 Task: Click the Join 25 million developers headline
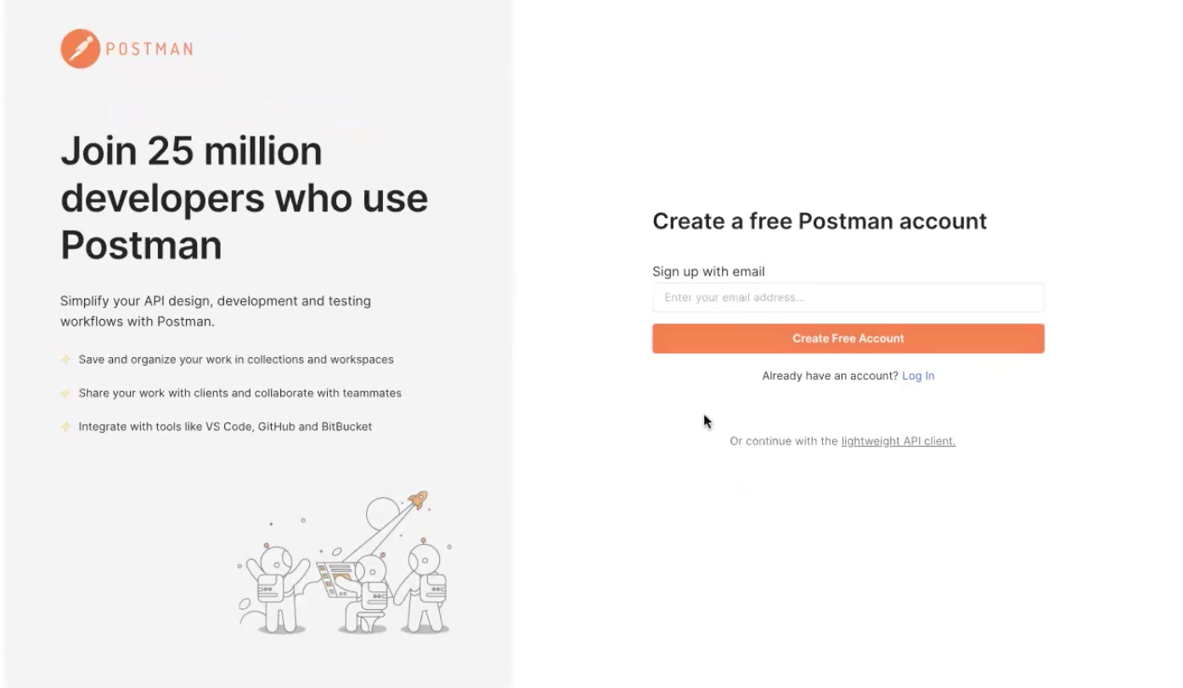pyautogui.click(x=244, y=199)
